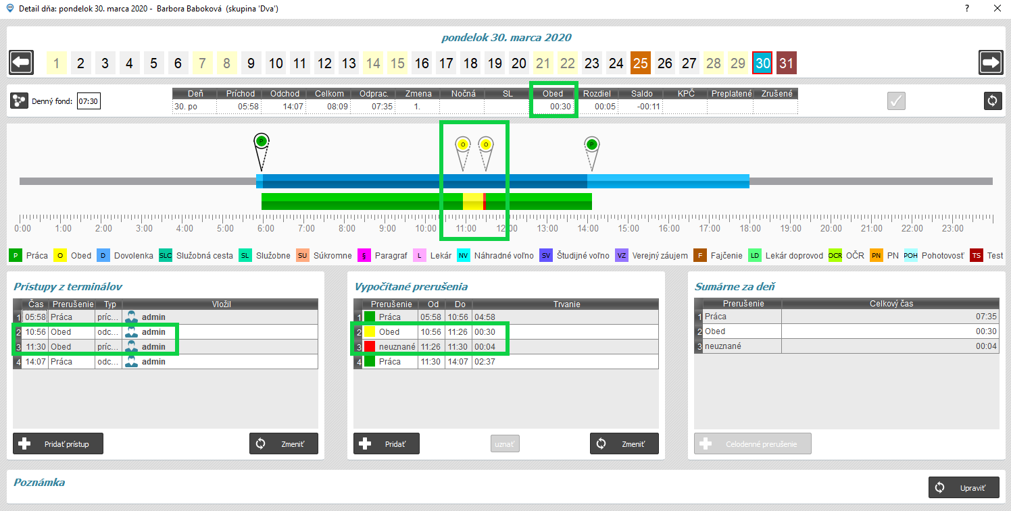Screen dimensions: 1011x511
Task: Click the SL Služobne legend icon
Action: 246,256
